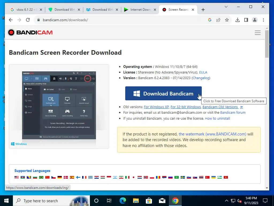Go forward in browser history
The height and width of the screenshot is (206, 274).
[19, 20]
